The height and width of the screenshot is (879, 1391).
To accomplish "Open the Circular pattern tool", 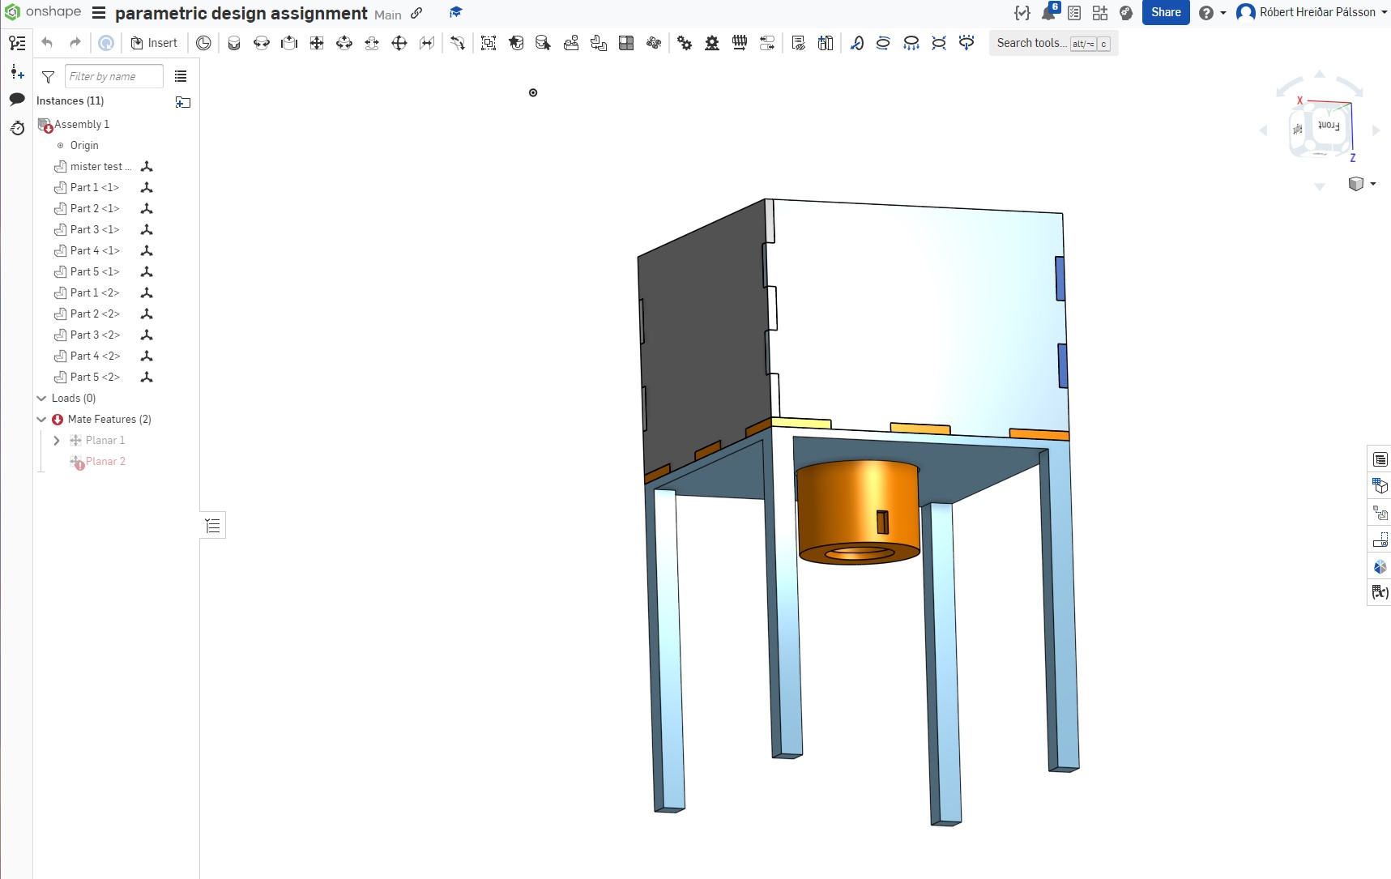I will 654,43.
